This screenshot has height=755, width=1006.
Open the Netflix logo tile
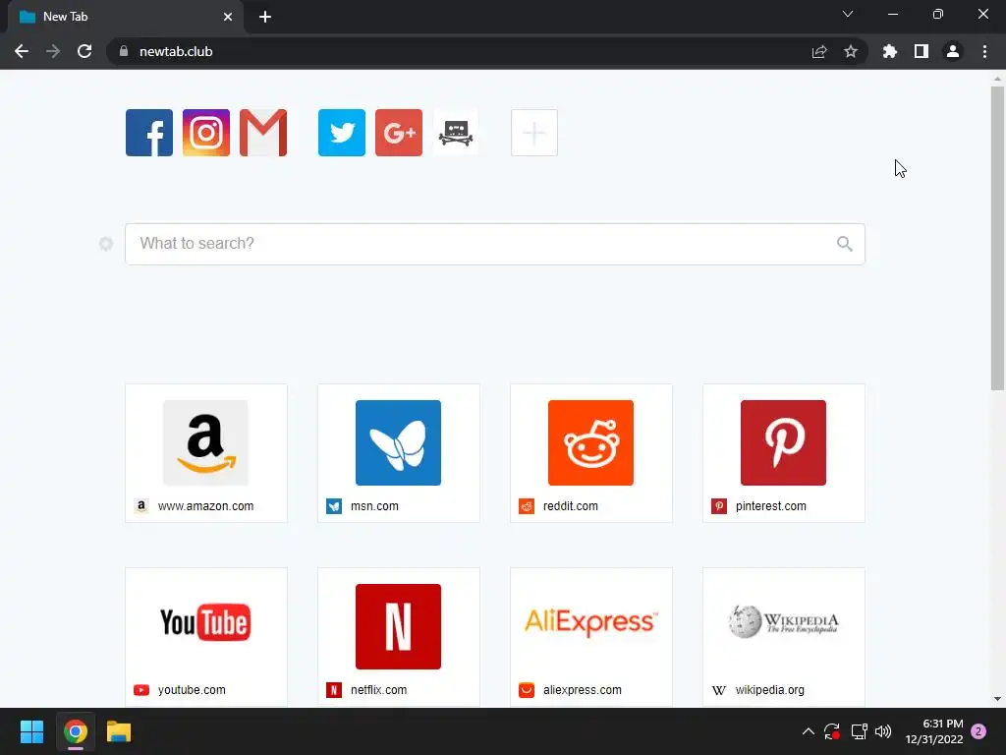(x=398, y=626)
